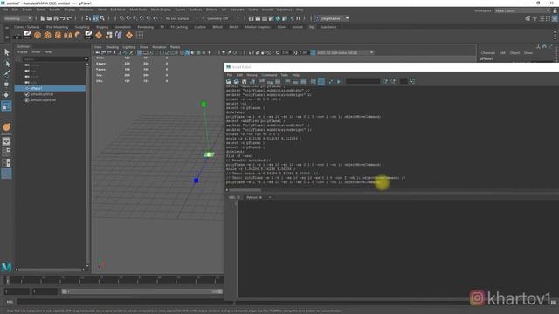Toggle the highlighted Channel Box icon top right
The width and height of the screenshot is (559, 314).
[555, 18]
